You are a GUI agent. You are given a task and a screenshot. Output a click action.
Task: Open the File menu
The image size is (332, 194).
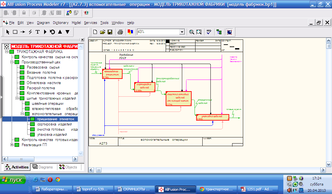click(x=12, y=23)
